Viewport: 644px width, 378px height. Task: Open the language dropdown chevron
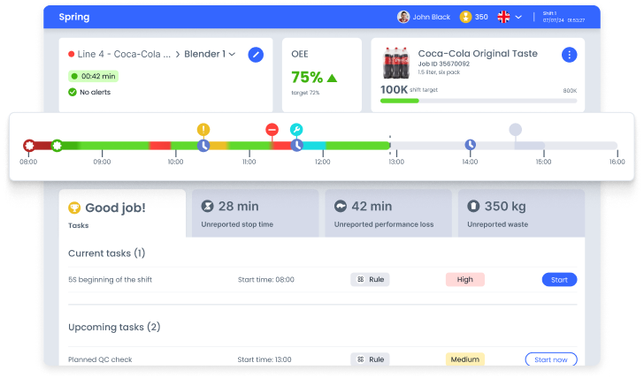tap(518, 17)
